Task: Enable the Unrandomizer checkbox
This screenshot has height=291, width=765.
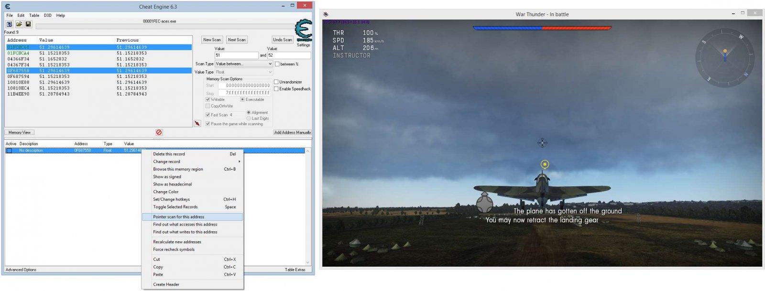Action: point(276,82)
